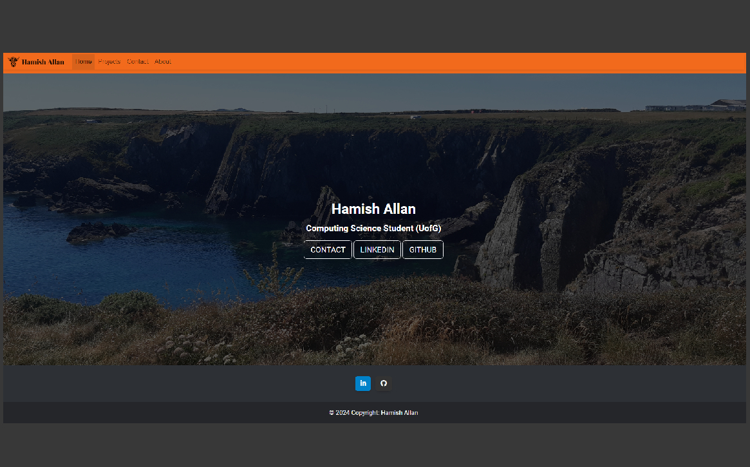Click the large Hamish Allan hero heading
The image size is (750, 467).
tap(373, 209)
